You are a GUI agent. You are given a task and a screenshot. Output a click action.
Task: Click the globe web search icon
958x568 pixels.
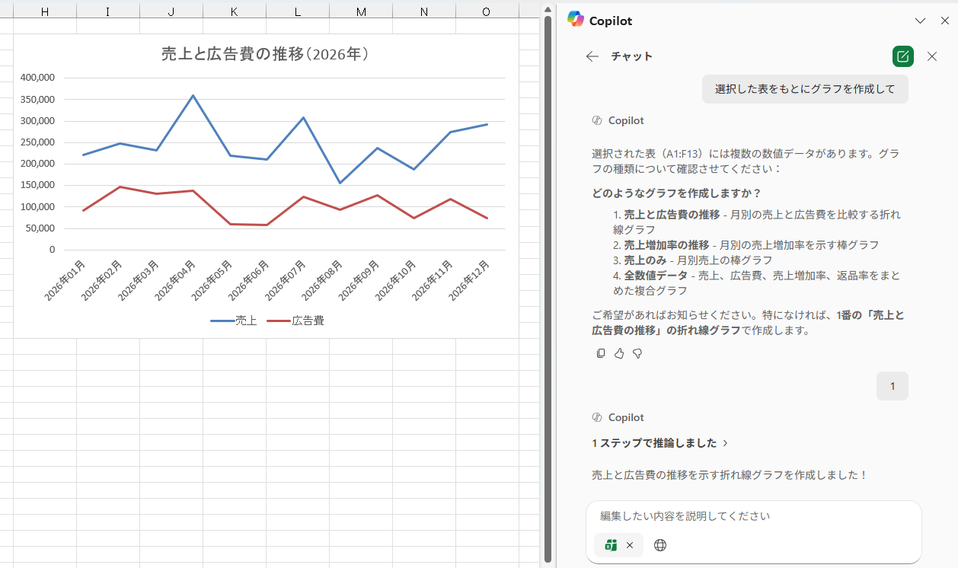(660, 545)
